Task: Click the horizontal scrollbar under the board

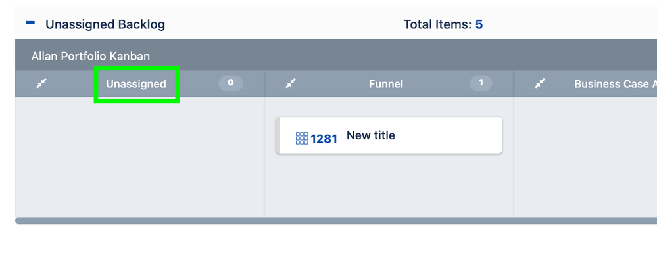Action: coord(336,221)
